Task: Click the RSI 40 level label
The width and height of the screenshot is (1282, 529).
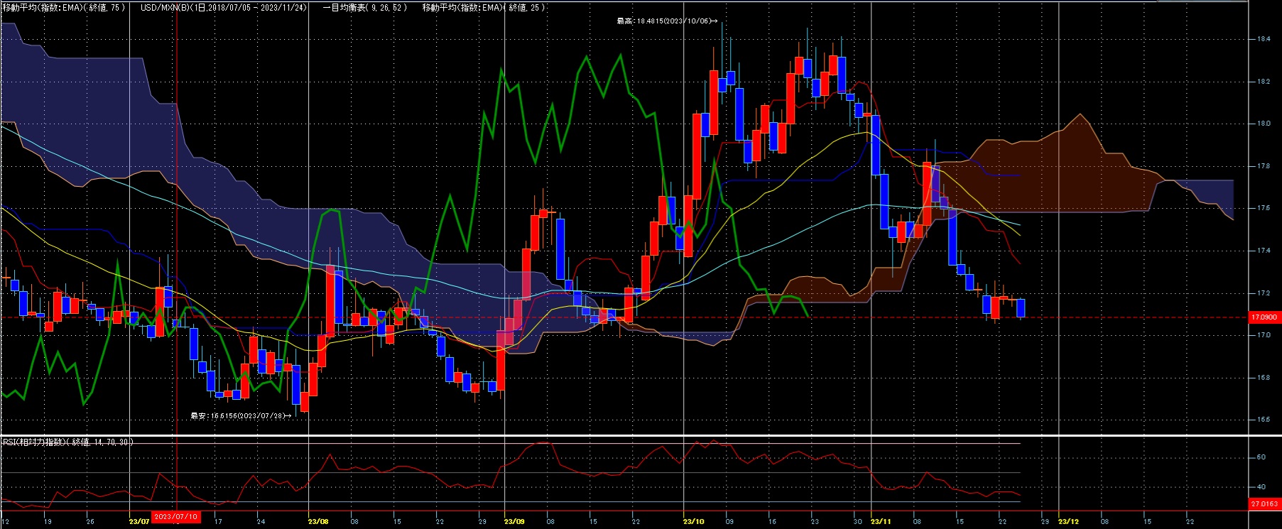Action: (1261, 487)
